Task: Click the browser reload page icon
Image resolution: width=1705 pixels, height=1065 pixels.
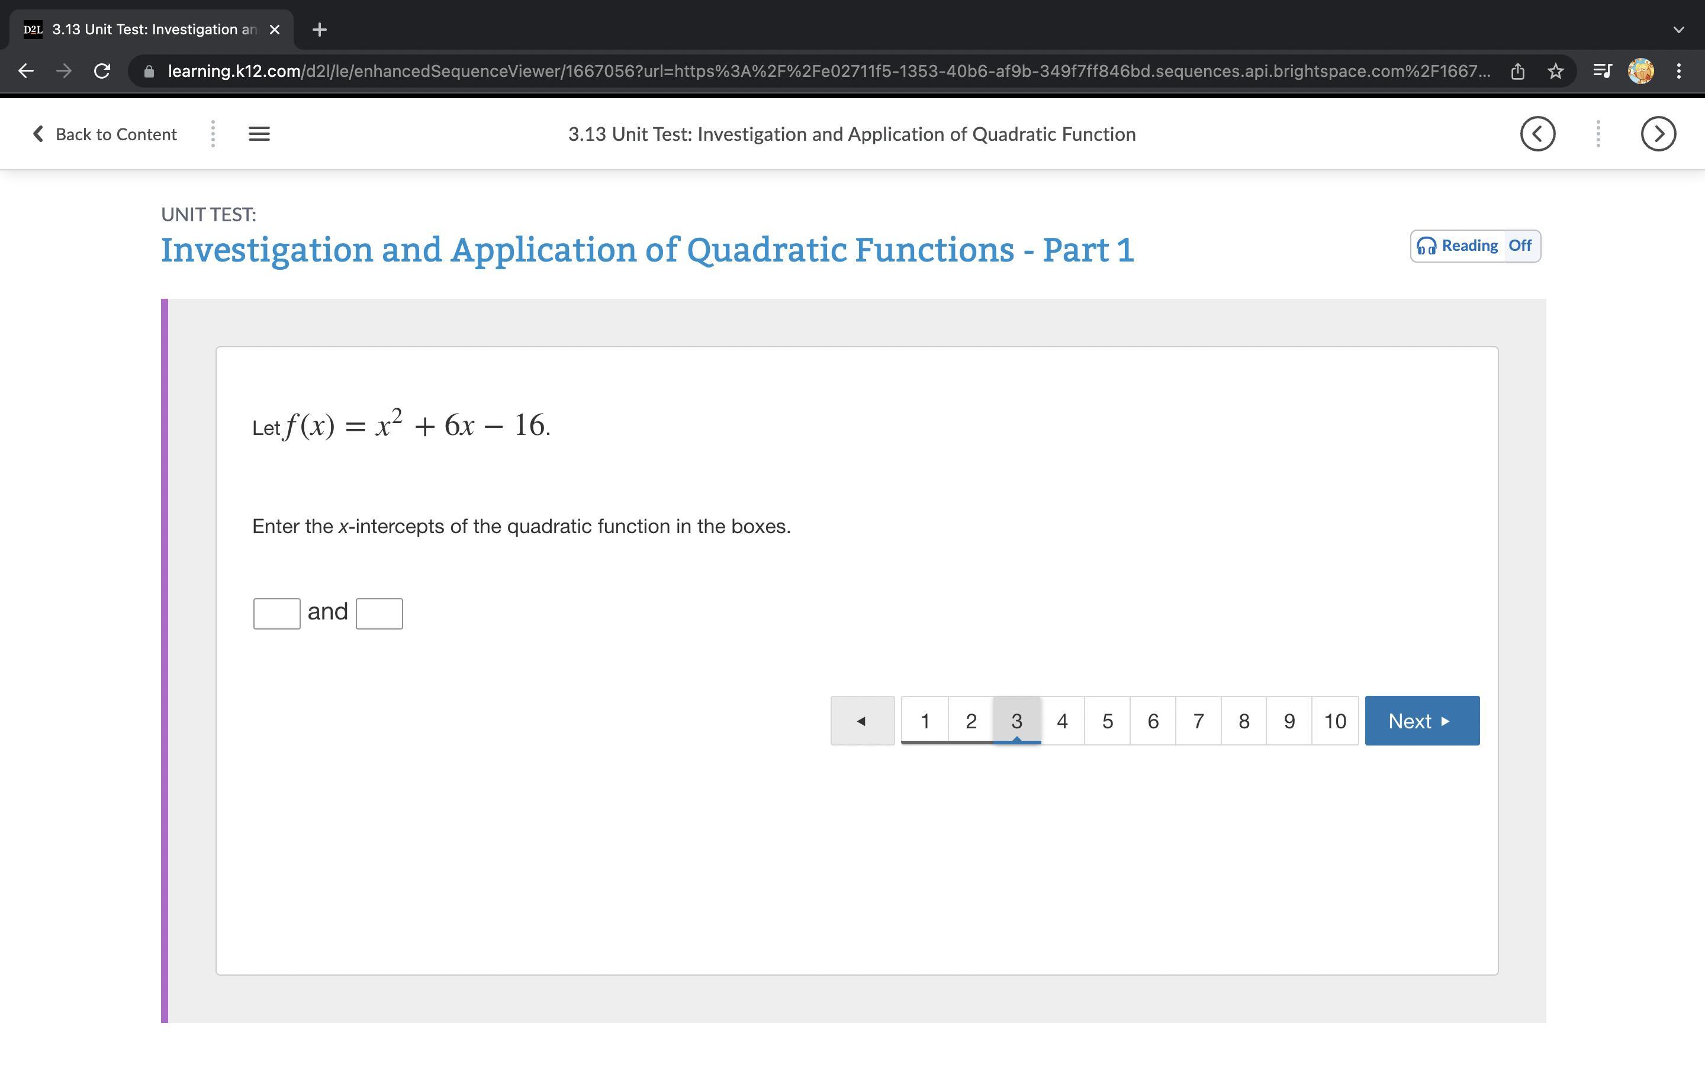Action: pos(102,71)
